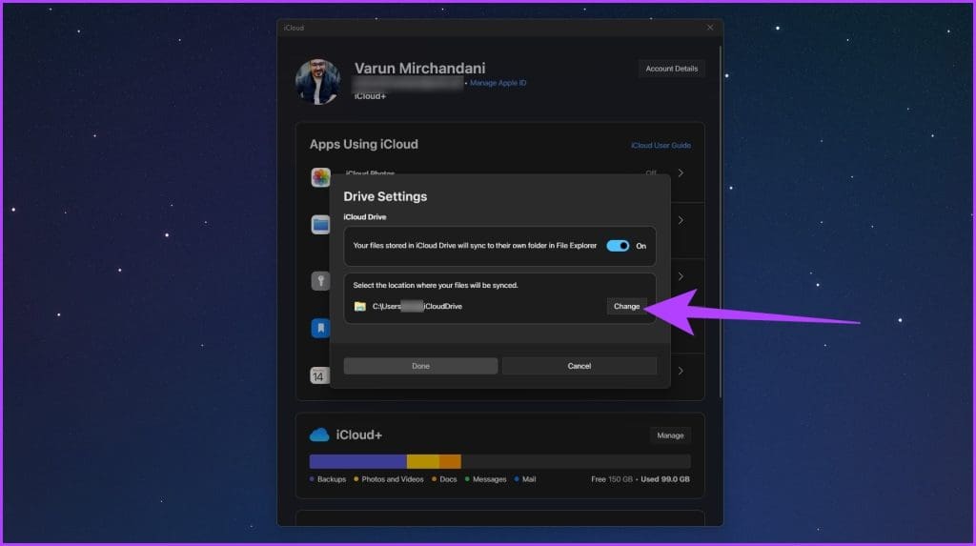Click the 'Apps Using iCloud' heading
Image resolution: width=976 pixels, height=546 pixels.
coord(363,145)
